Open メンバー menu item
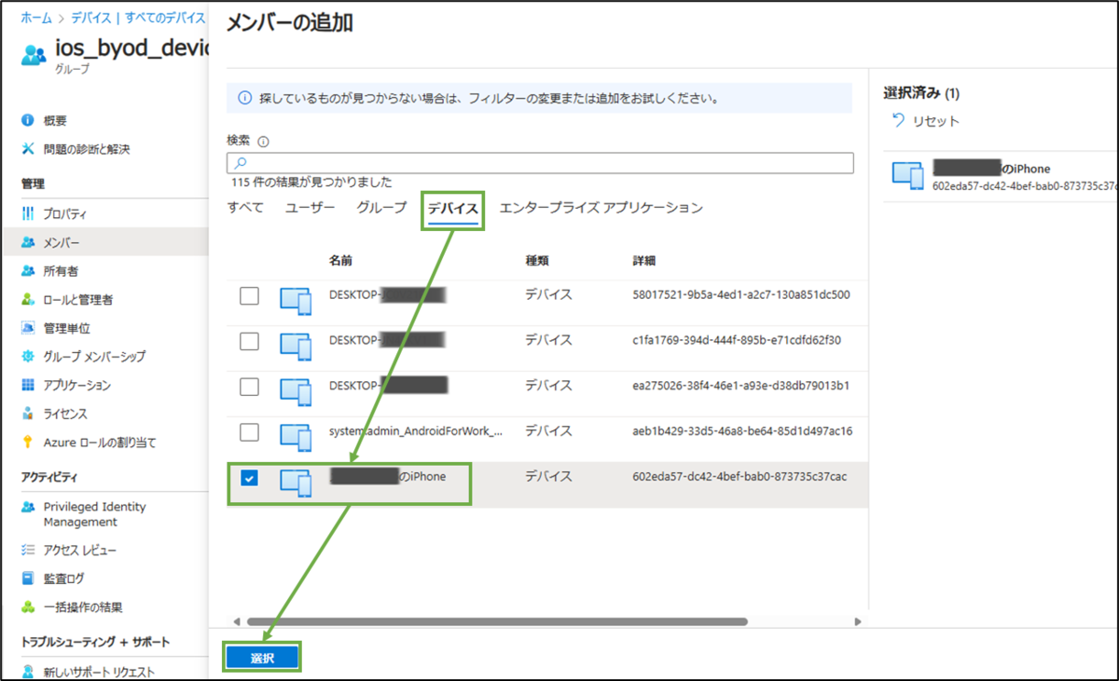 pyautogui.click(x=104, y=242)
